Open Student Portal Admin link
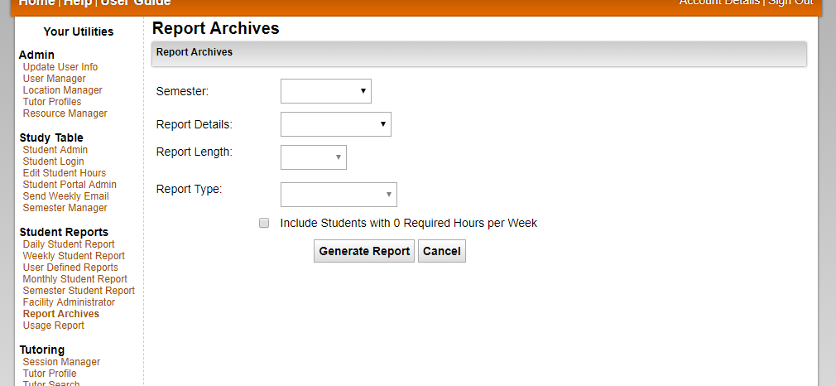Viewport: 836px width, 386px height. (70, 185)
